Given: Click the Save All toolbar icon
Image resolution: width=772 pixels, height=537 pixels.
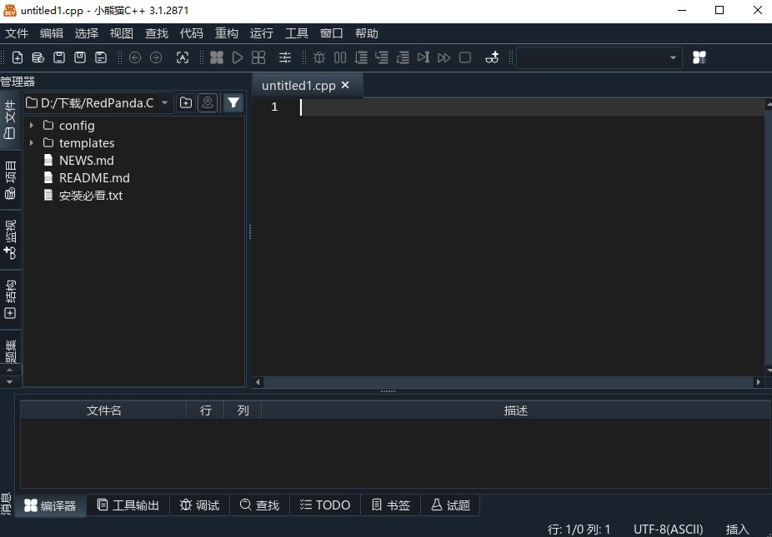Looking at the screenshot, I should pos(100,57).
